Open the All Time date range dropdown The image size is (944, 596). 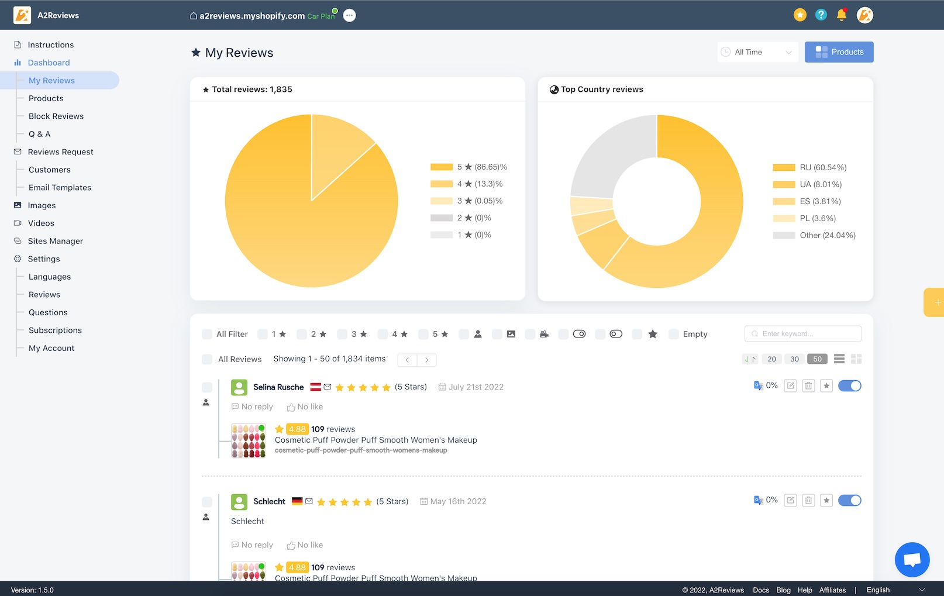click(757, 52)
